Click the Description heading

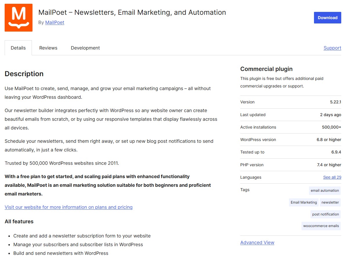24,74
